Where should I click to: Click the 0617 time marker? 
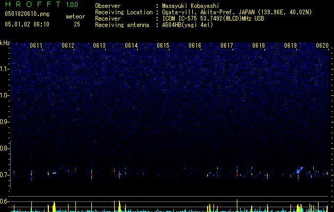point(227,46)
